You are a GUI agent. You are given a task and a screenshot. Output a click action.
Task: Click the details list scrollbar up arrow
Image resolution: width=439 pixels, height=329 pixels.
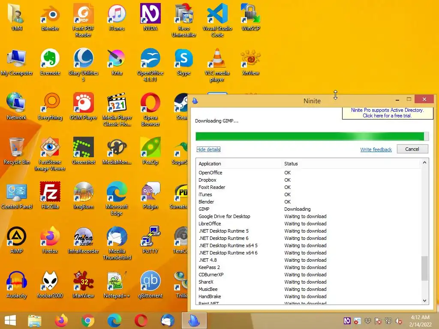pyautogui.click(x=424, y=162)
